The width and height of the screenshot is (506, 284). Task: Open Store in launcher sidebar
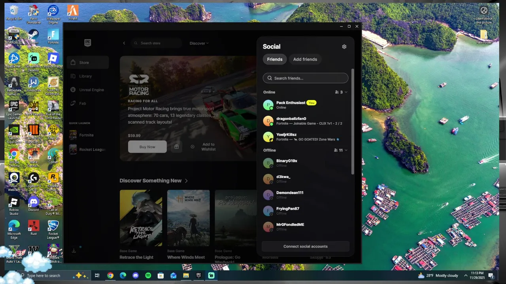point(87,62)
